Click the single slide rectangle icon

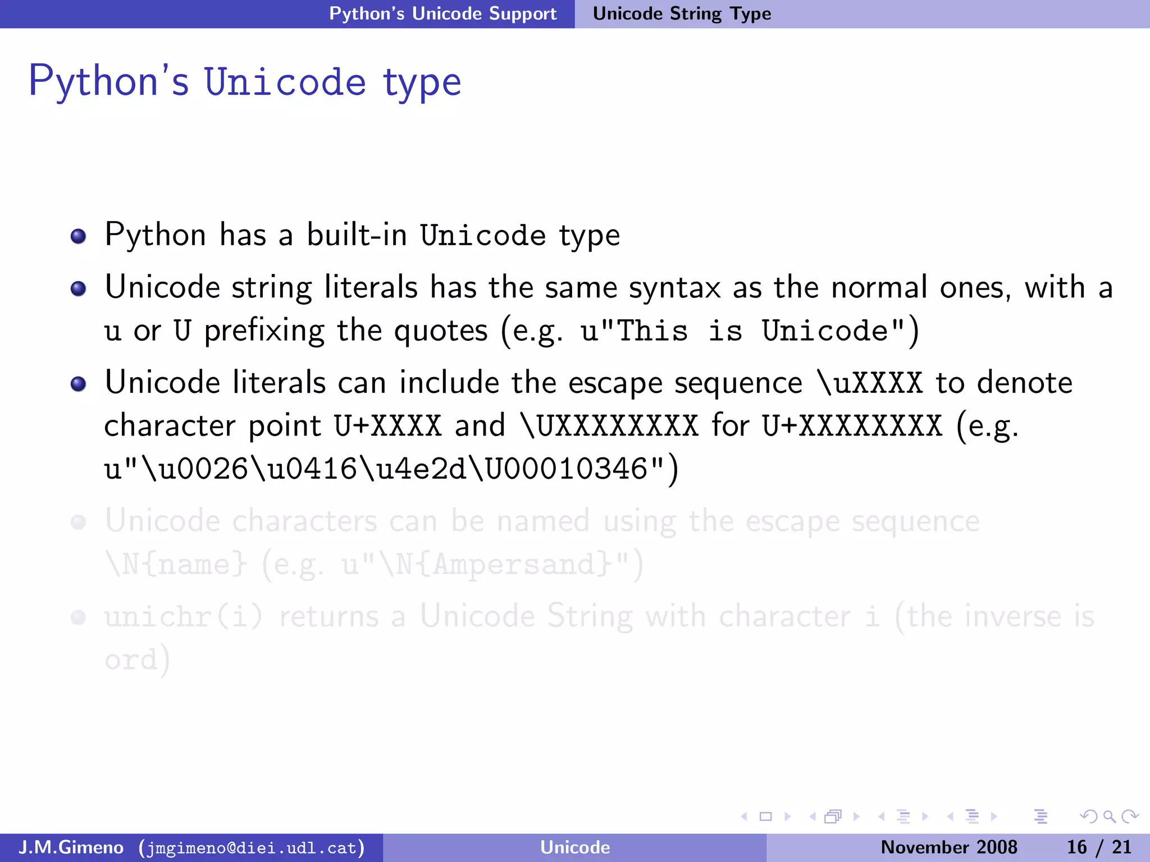(x=765, y=817)
